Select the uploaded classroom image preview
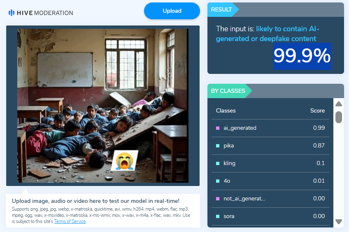The image size is (349, 232). point(102,106)
